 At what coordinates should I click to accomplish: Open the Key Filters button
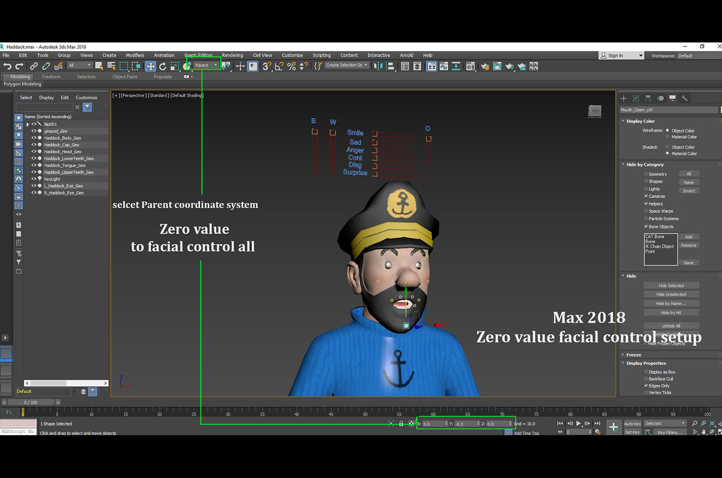(669, 432)
